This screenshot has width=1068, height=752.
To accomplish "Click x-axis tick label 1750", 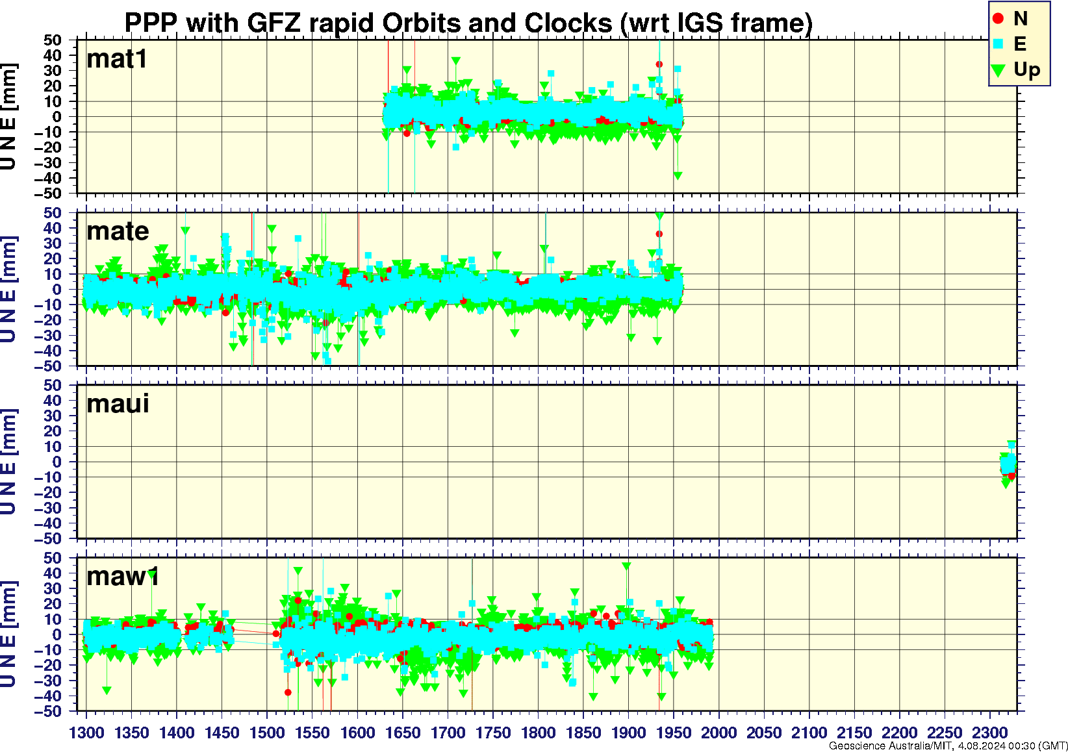I will (x=493, y=733).
